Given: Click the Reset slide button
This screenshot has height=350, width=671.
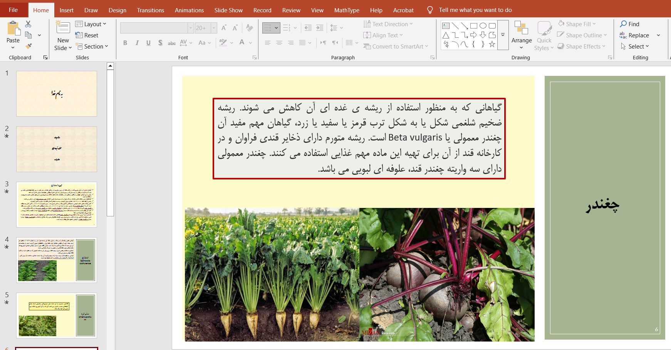Looking at the screenshot, I should (87, 35).
